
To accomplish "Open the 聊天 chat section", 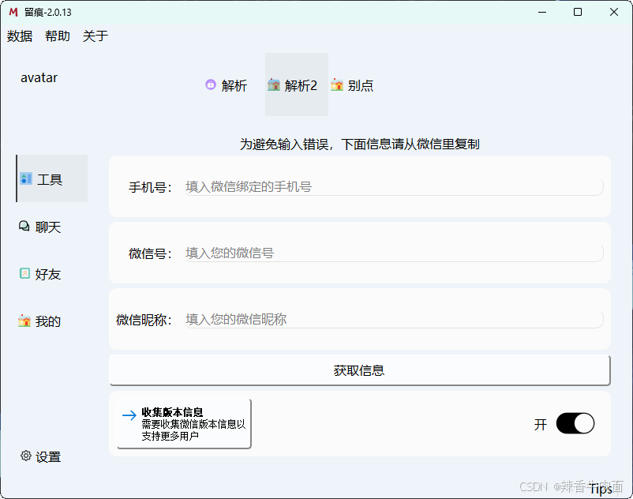I will (40, 227).
